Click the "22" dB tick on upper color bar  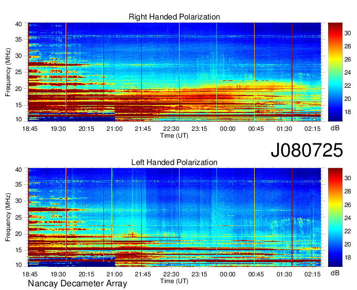(x=348, y=86)
